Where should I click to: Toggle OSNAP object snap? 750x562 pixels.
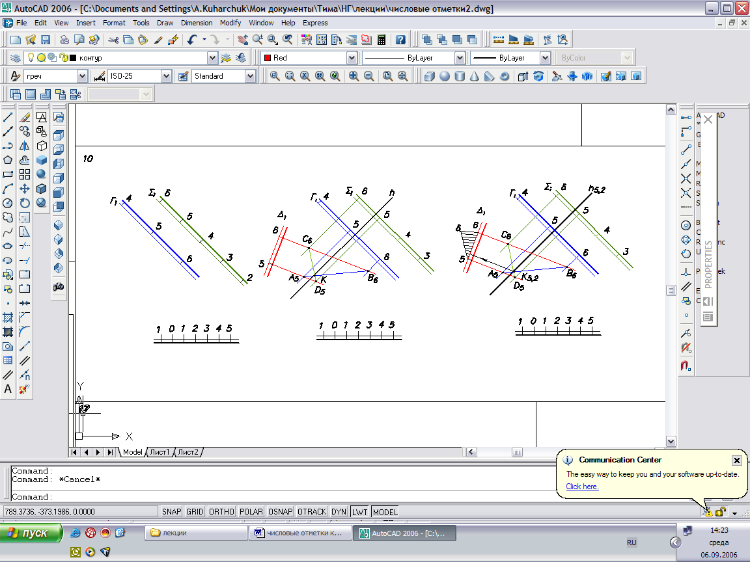281,512
